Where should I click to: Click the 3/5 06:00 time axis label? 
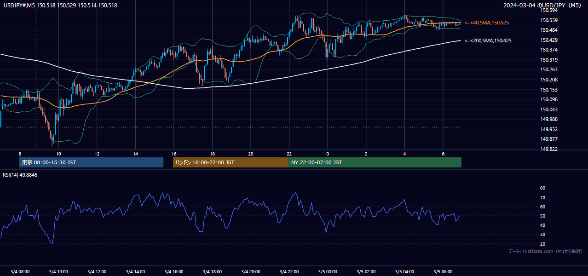coord(443,271)
